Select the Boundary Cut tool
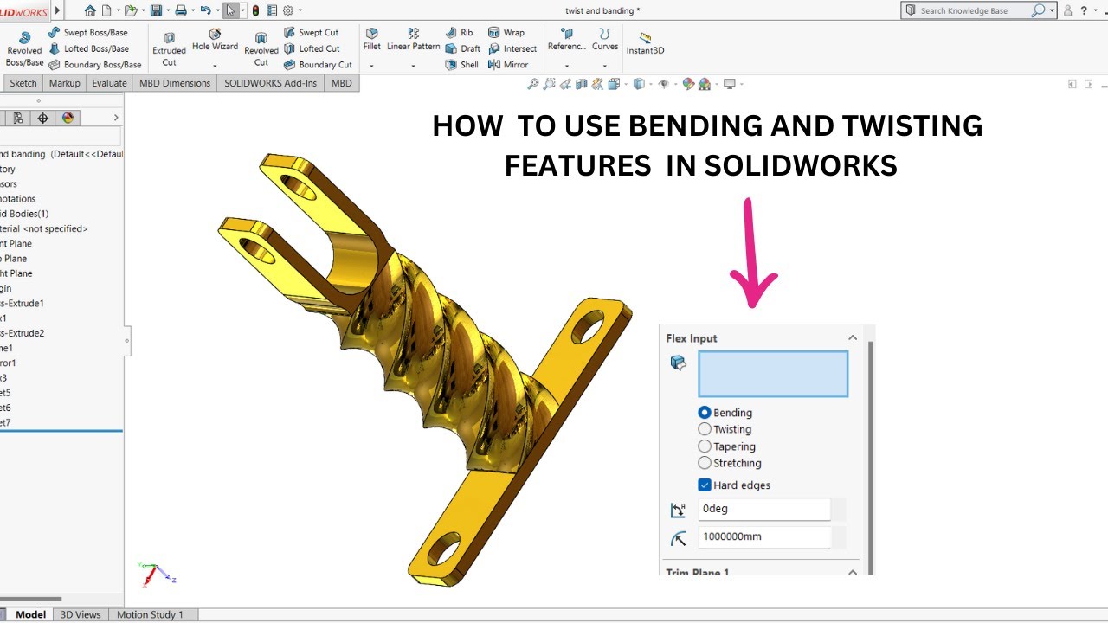 318,64
